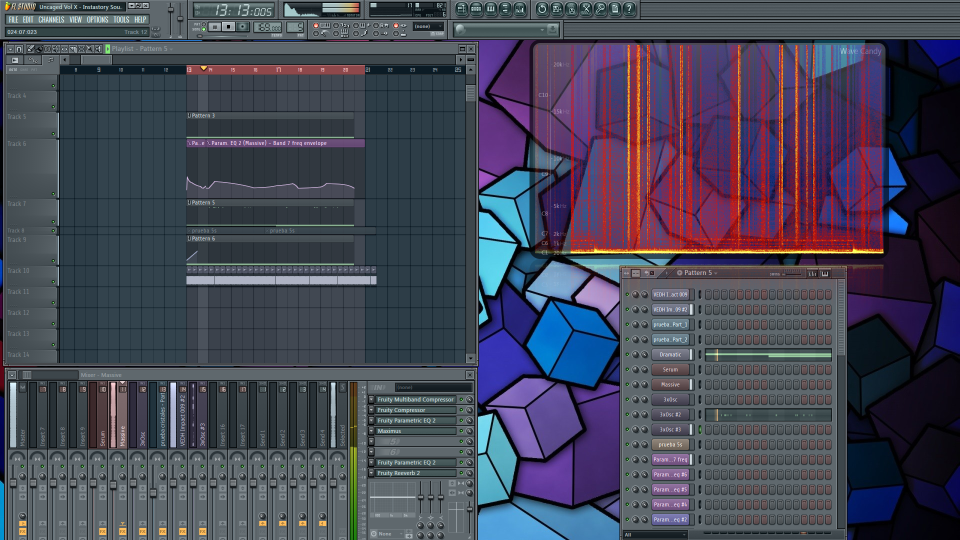Click the undo history toolbar icon
Viewport: 960px width, 540px height.
(542, 8)
